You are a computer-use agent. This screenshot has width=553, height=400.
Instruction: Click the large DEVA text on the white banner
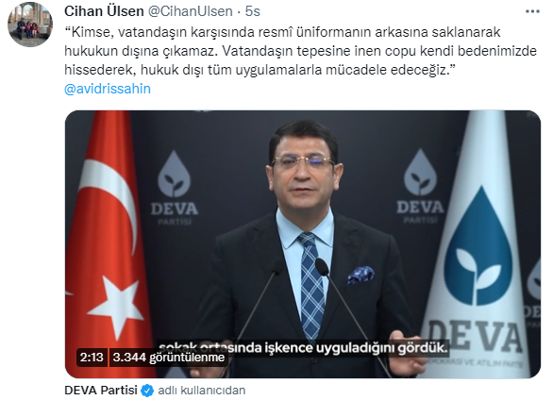[475, 337]
